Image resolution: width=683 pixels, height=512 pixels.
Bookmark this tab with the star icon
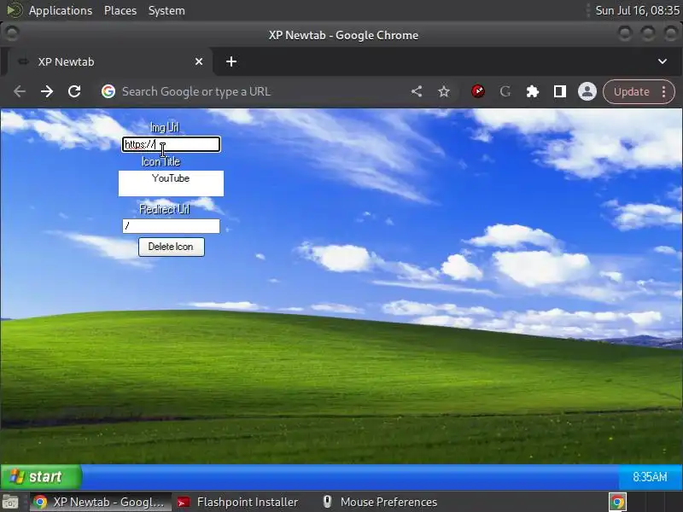tap(444, 91)
